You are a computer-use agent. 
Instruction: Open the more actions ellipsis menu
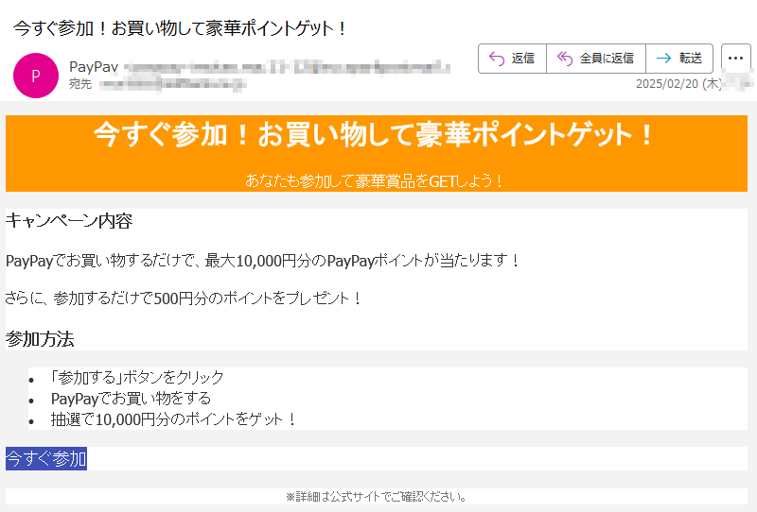click(735, 59)
